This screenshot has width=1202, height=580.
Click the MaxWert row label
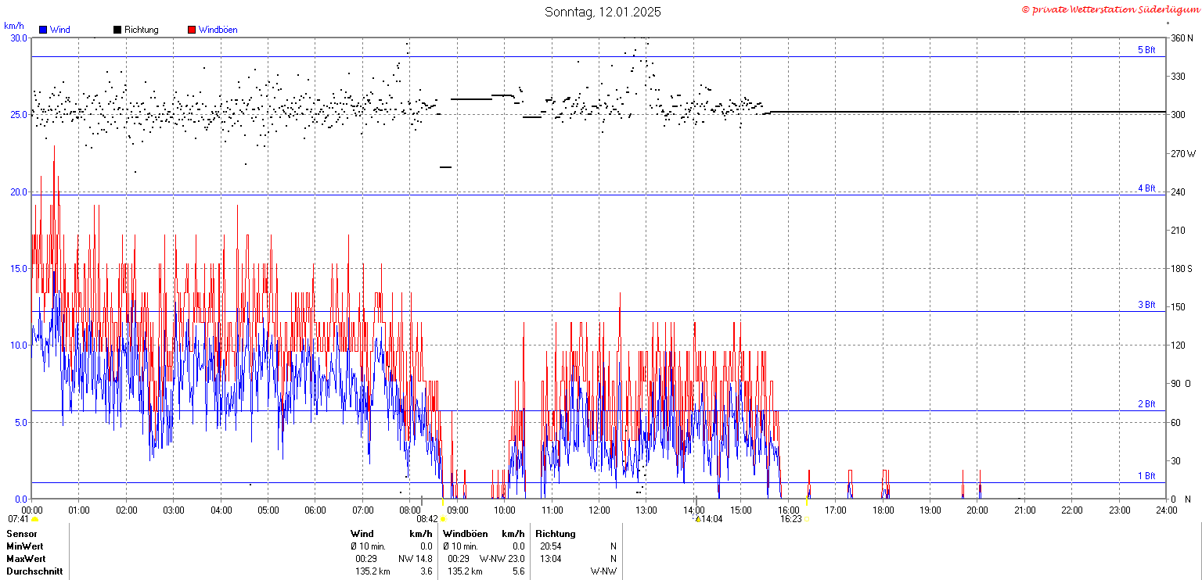26,559
